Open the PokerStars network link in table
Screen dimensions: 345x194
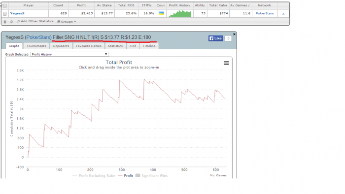click(265, 13)
